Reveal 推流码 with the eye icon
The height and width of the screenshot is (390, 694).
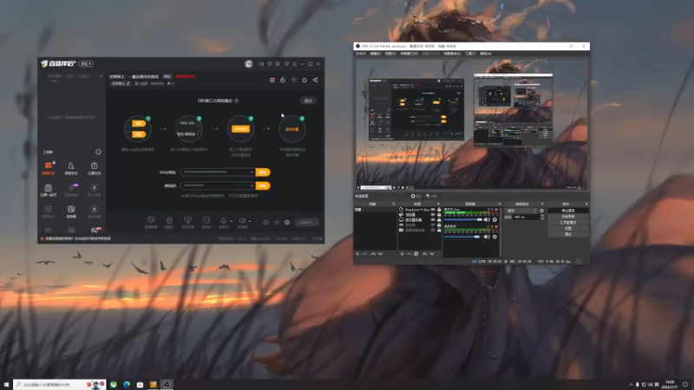tap(252, 186)
